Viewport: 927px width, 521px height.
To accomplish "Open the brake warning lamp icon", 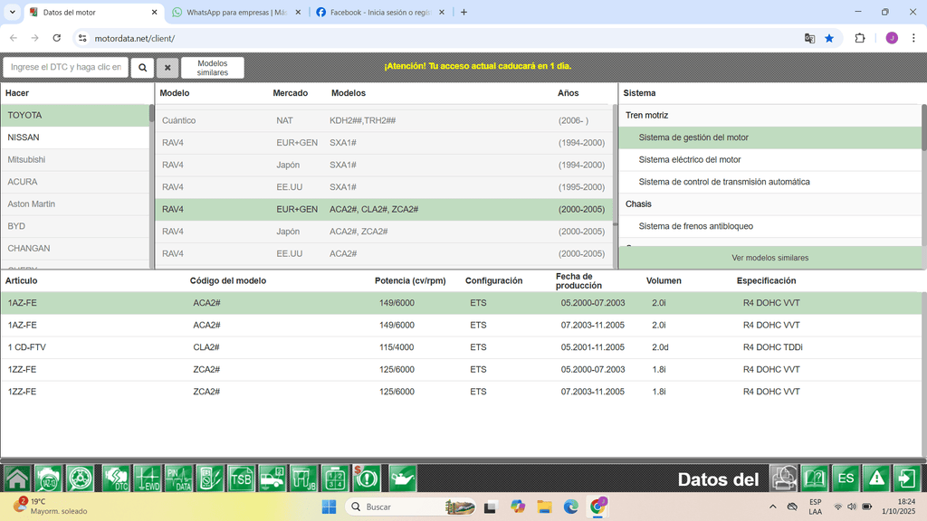I will point(366,478).
